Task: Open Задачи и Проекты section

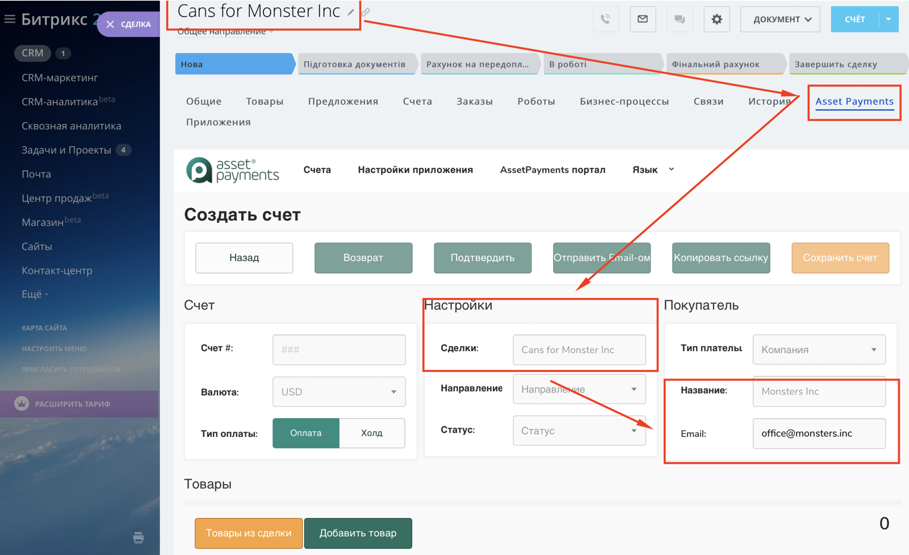Action: (x=66, y=150)
